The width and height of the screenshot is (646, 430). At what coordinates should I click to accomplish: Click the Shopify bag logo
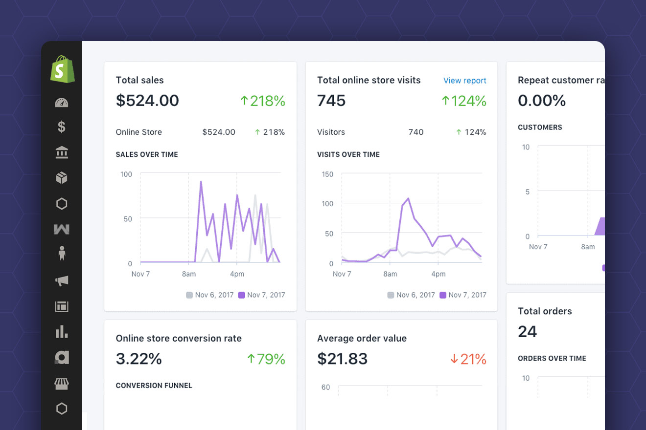tap(62, 69)
